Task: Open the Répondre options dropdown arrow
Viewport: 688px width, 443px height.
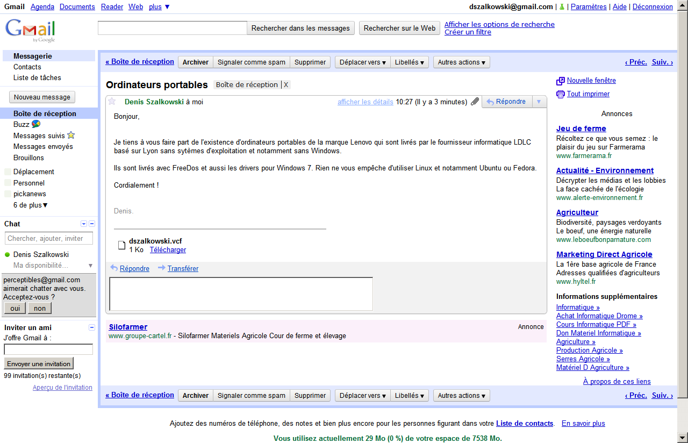Action: pos(539,102)
